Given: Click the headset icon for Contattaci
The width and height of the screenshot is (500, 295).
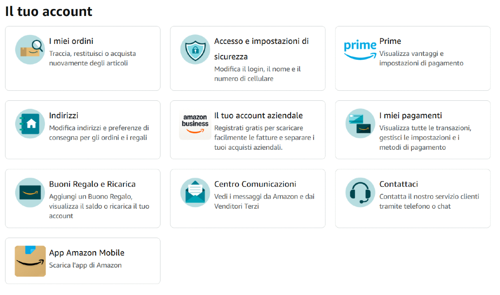Looking at the screenshot, I should coord(359,192).
